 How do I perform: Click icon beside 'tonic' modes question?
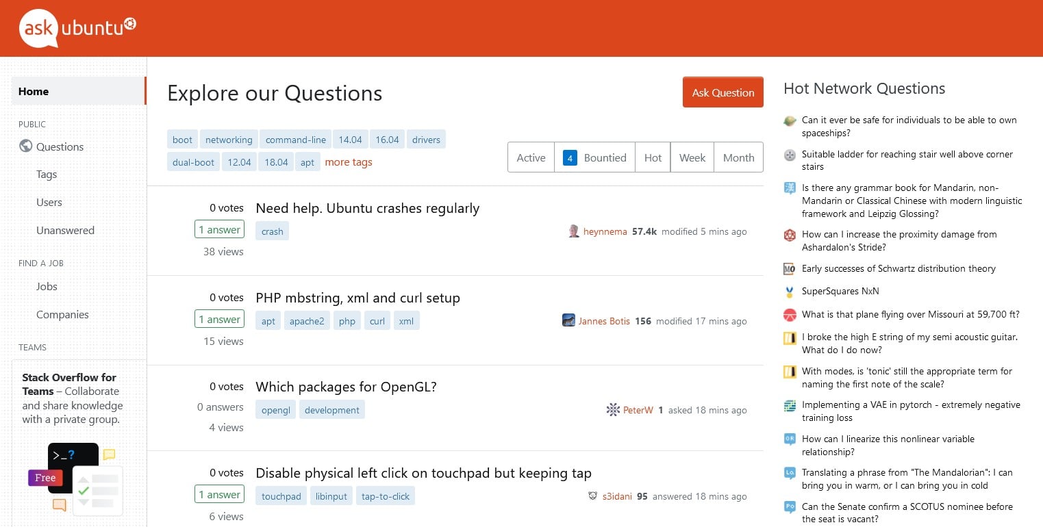[x=790, y=372]
